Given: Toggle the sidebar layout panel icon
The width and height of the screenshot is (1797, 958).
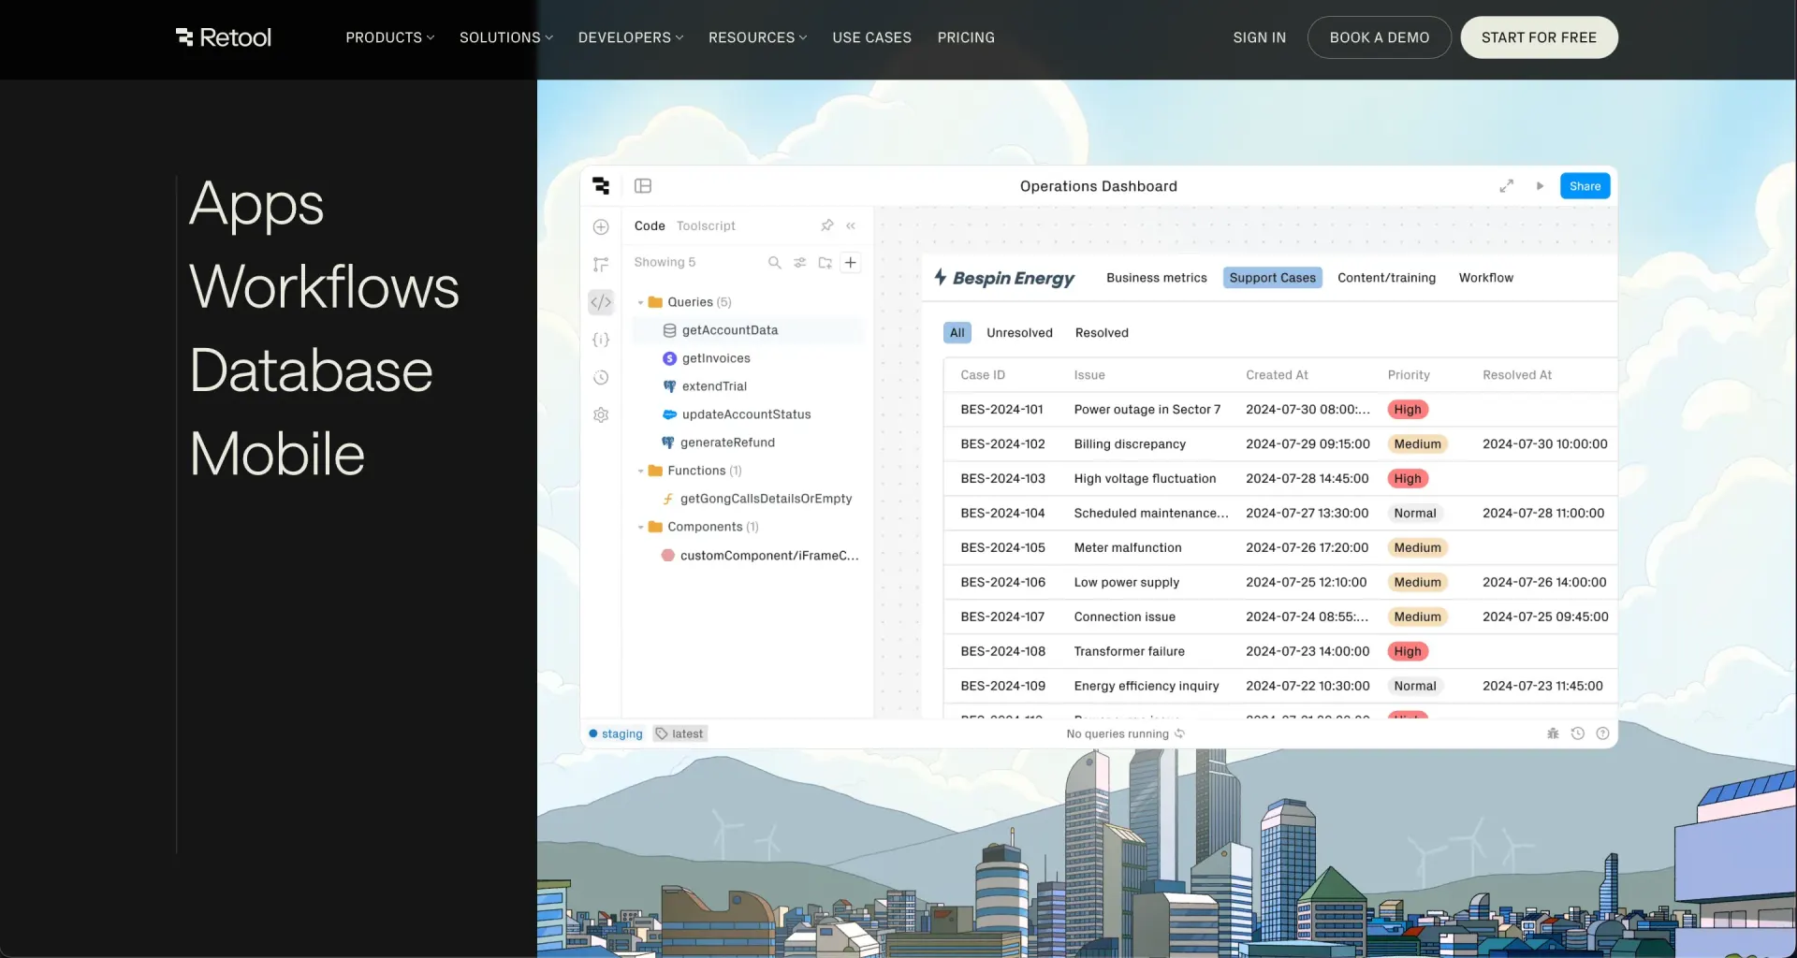Looking at the screenshot, I should tap(643, 186).
